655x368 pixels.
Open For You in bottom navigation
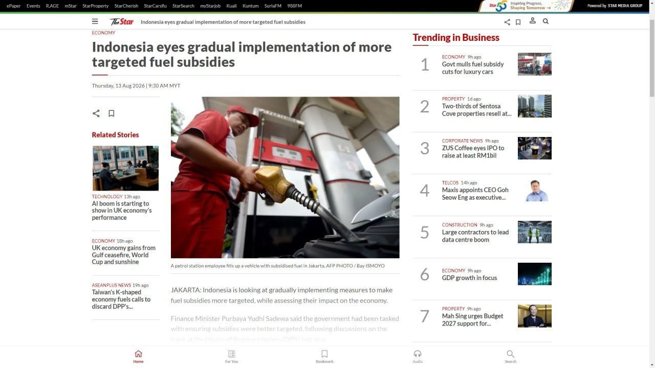[231, 357]
